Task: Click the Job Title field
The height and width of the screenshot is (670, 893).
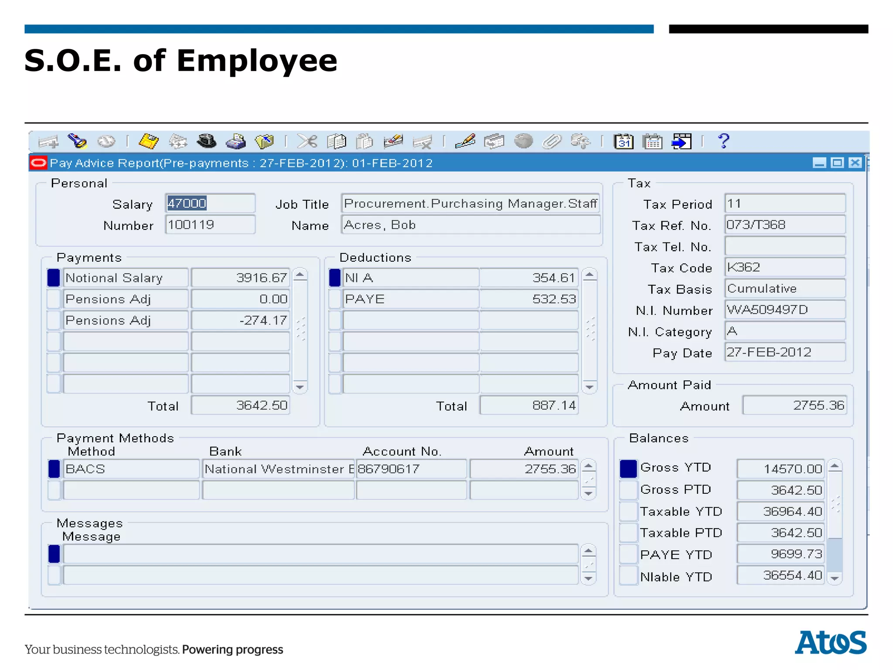Action: coord(471,203)
